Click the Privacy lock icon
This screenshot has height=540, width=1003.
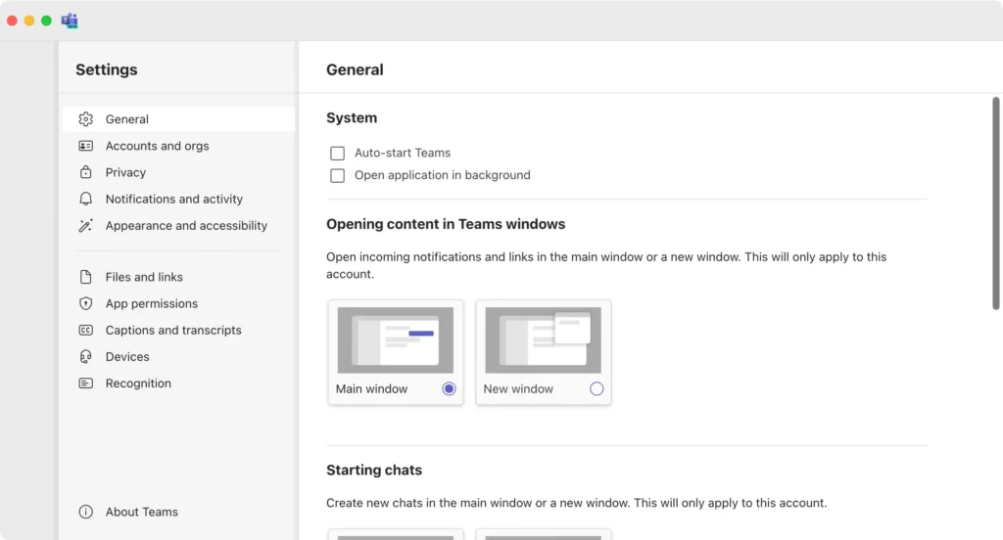click(x=86, y=172)
